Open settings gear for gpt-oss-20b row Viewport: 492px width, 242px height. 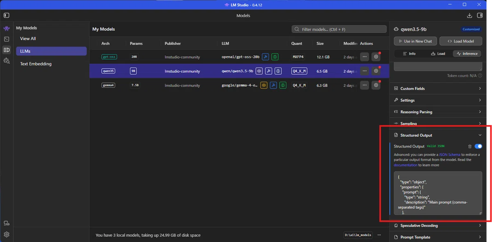click(x=376, y=57)
